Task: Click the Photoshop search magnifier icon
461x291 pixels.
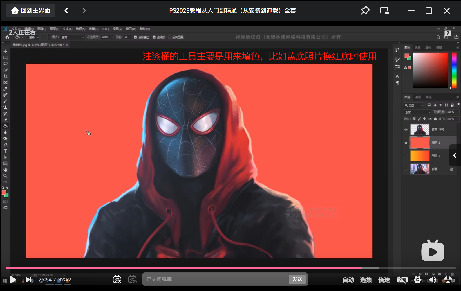Action: tap(438, 37)
